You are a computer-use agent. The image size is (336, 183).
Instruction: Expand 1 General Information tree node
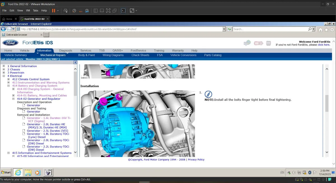point(4,66)
